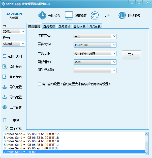Click the 网络服务 globe icon
This screenshot has width=152, height=158.
point(122,15)
